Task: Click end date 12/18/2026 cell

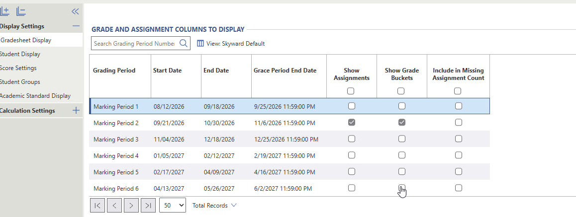Action: (219, 140)
